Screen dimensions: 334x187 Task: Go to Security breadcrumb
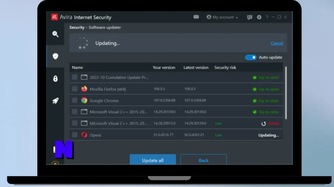[77, 27]
